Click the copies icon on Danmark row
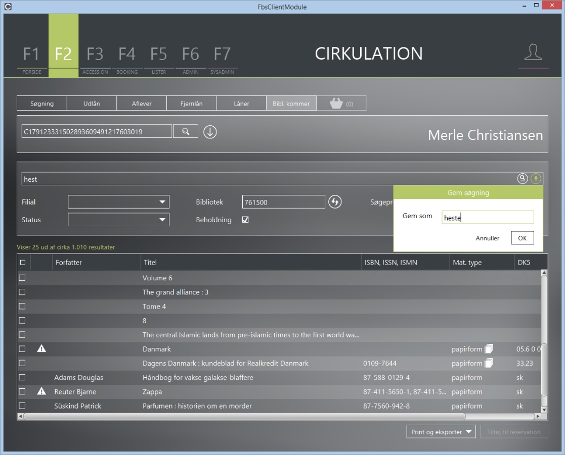The width and height of the screenshot is (565, 455). pos(489,349)
